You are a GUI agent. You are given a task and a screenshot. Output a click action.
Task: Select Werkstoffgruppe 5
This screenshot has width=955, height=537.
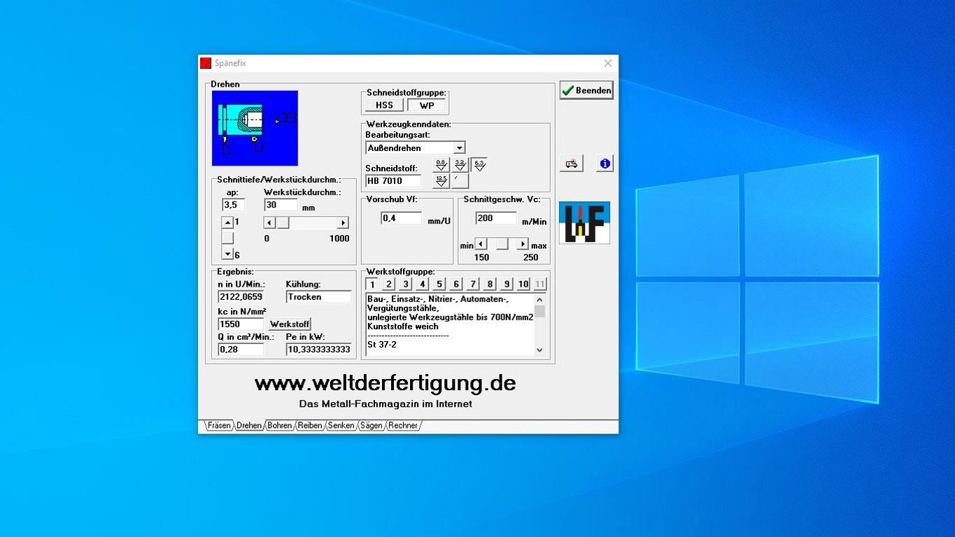pos(439,284)
